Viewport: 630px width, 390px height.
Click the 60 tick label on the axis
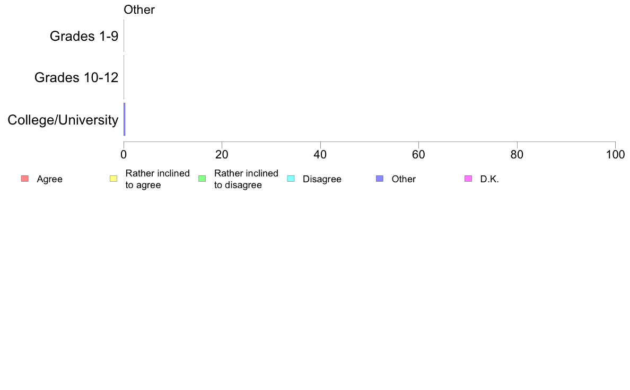pyautogui.click(x=418, y=155)
